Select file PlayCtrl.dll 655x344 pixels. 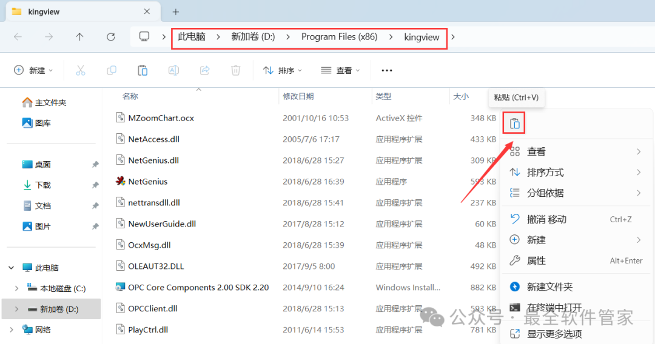pos(149,330)
